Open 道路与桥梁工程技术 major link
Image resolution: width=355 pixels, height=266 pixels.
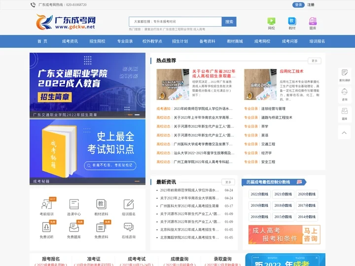tap(277, 118)
